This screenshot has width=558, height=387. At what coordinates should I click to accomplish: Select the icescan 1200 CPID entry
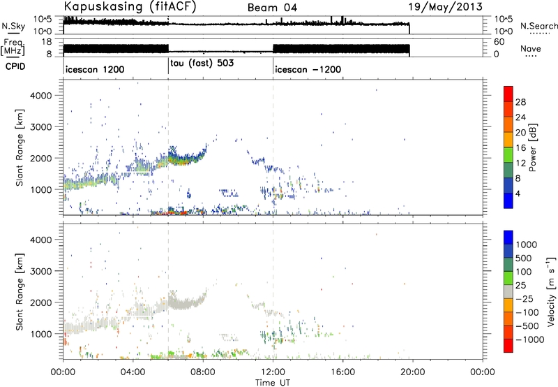pyautogui.click(x=95, y=69)
